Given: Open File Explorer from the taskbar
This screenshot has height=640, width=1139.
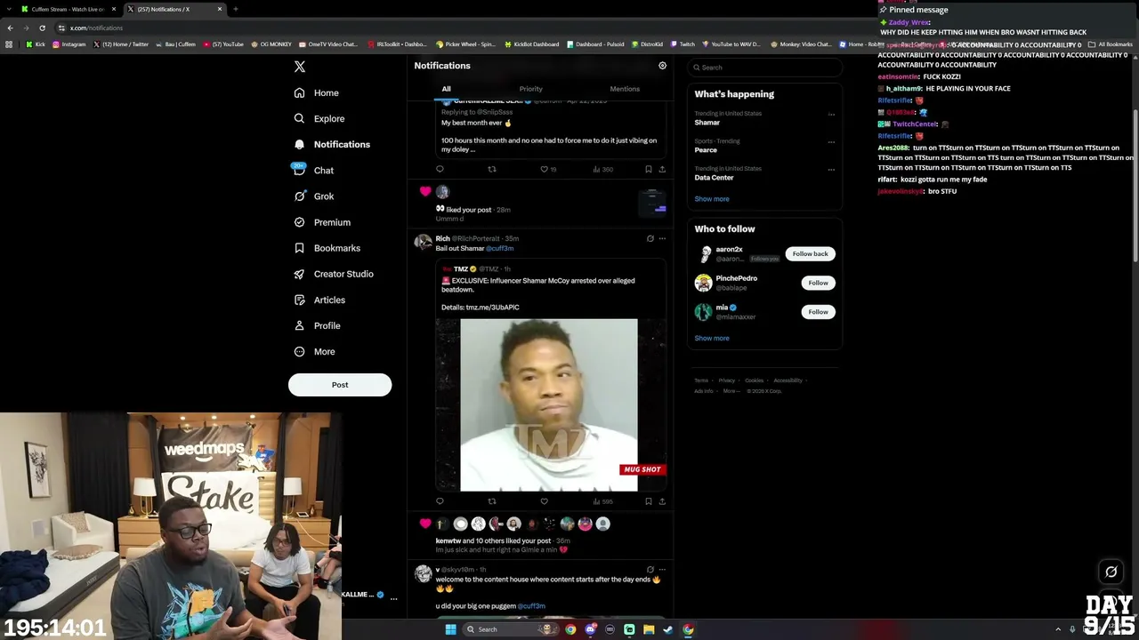Looking at the screenshot, I should (x=649, y=629).
